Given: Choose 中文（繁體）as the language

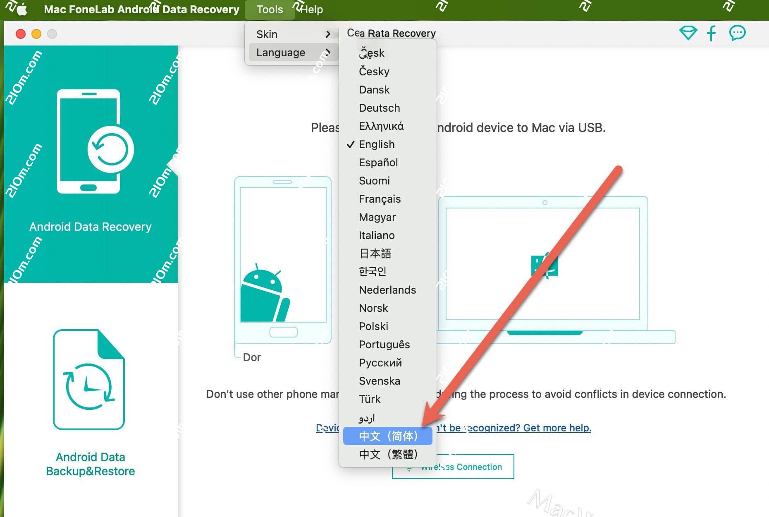Looking at the screenshot, I should 388,454.
